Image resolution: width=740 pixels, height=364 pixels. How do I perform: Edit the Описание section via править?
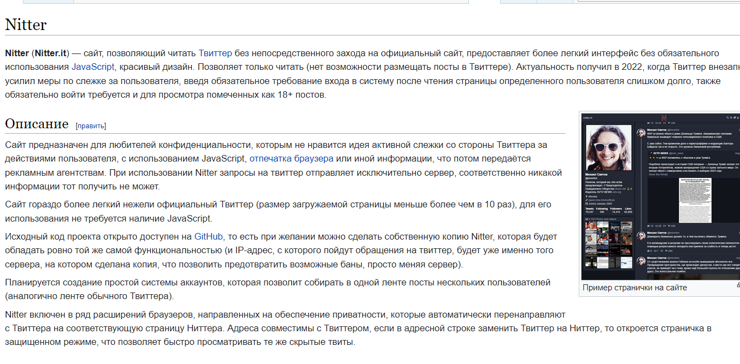91,126
